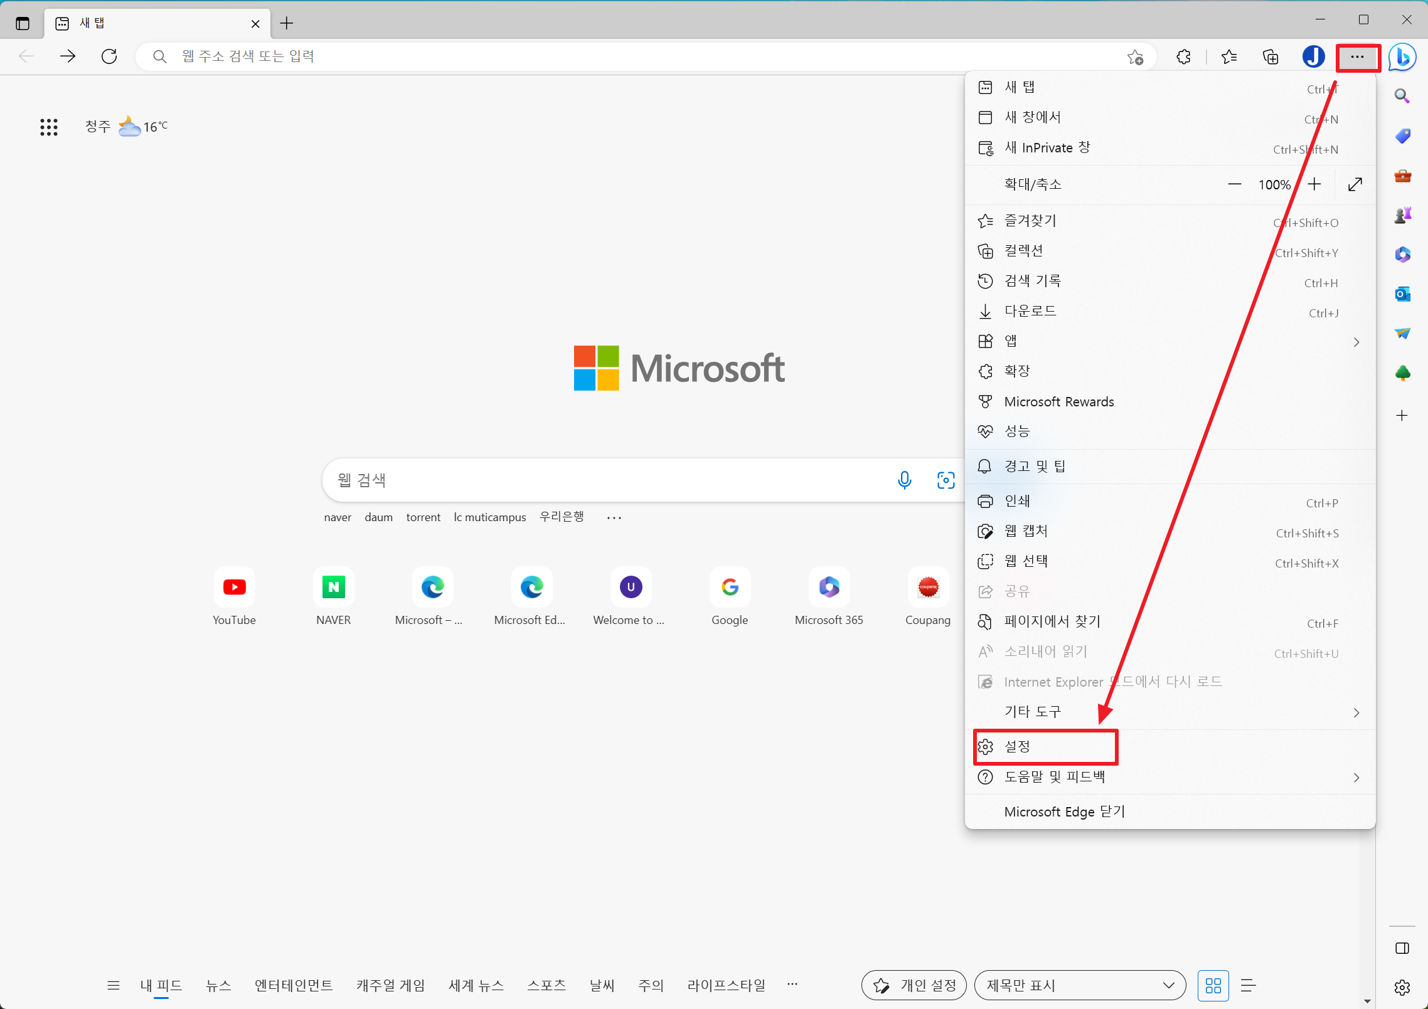Open the Favorites star-list toolbar icon
Screen dimensions: 1428x1009
coord(1228,57)
